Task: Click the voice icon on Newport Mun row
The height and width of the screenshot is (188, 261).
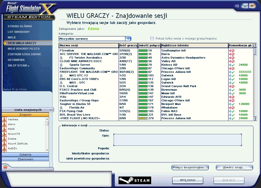Action: (x=232, y=104)
